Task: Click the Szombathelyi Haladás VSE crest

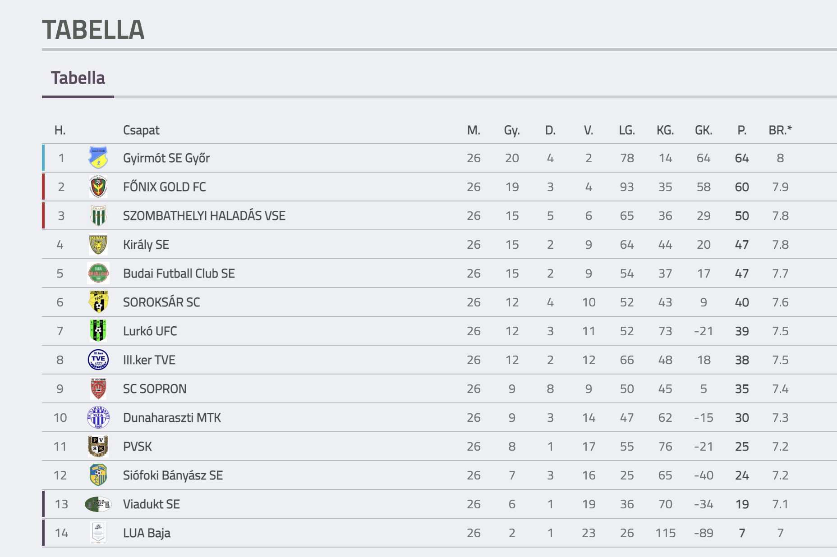Action: click(x=98, y=215)
